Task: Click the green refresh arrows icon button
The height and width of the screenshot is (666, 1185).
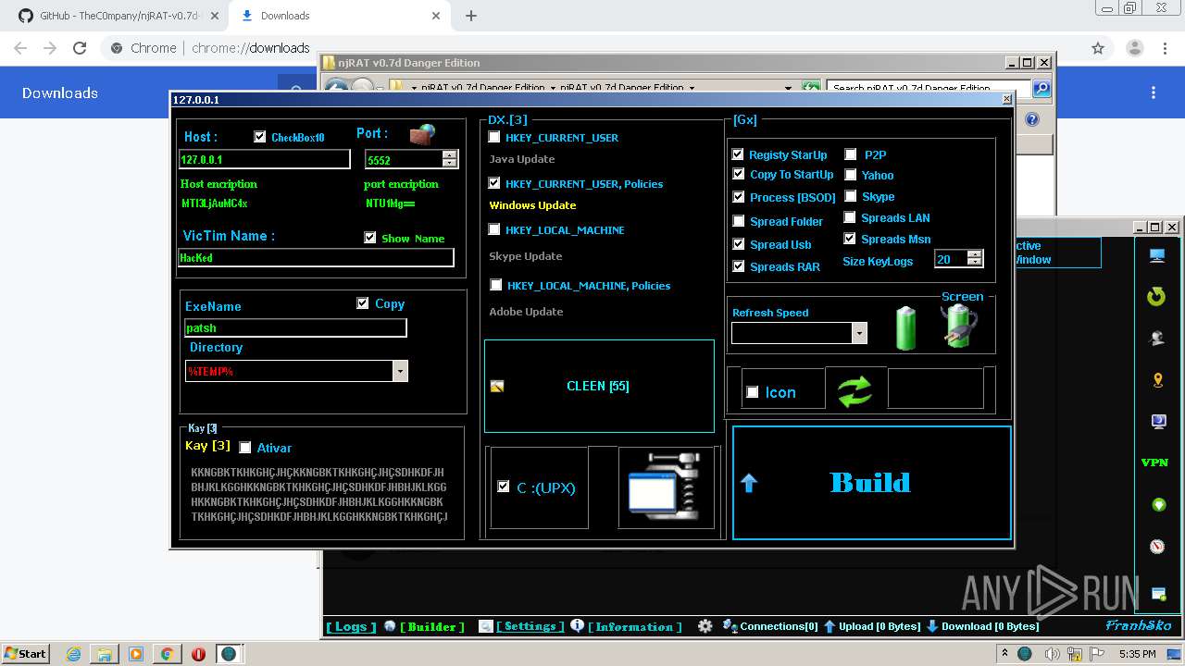Action: pos(855,390)
